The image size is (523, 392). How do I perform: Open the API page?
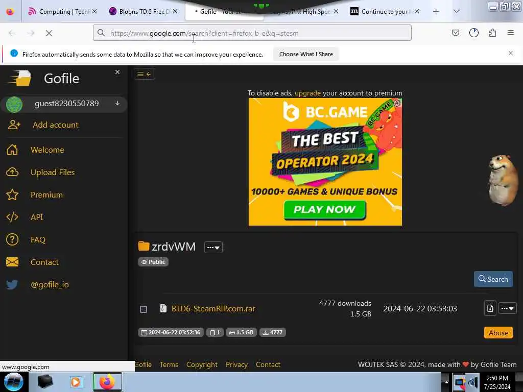coord(37,217)
